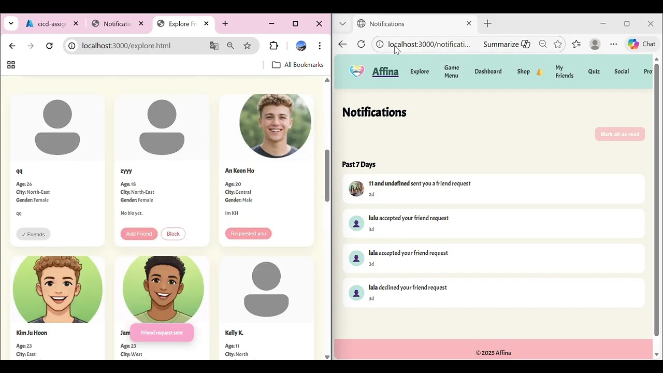The height and width of the screenshot is (373, 663).
Task: Bookmark explore.html with the Chrome star icon
Action: coord(247,46)
